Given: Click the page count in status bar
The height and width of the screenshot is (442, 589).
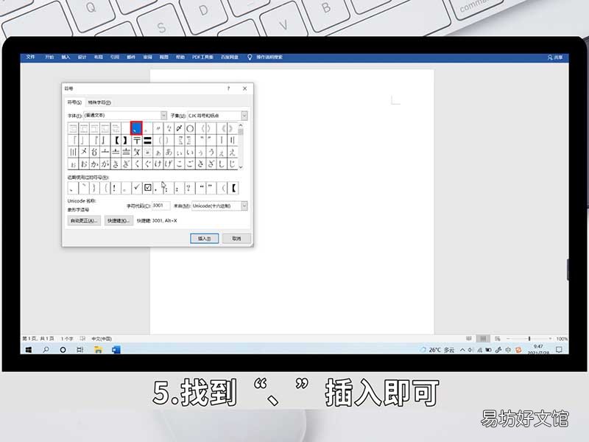Looking at the screenshot, I should [x=38, y=339].
